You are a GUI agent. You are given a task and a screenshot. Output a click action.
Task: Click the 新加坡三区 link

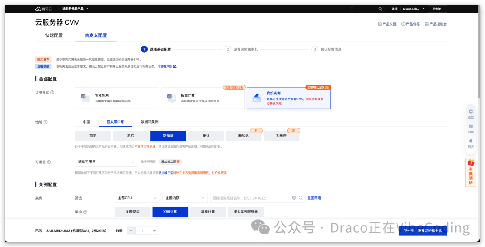pos(165,173)
